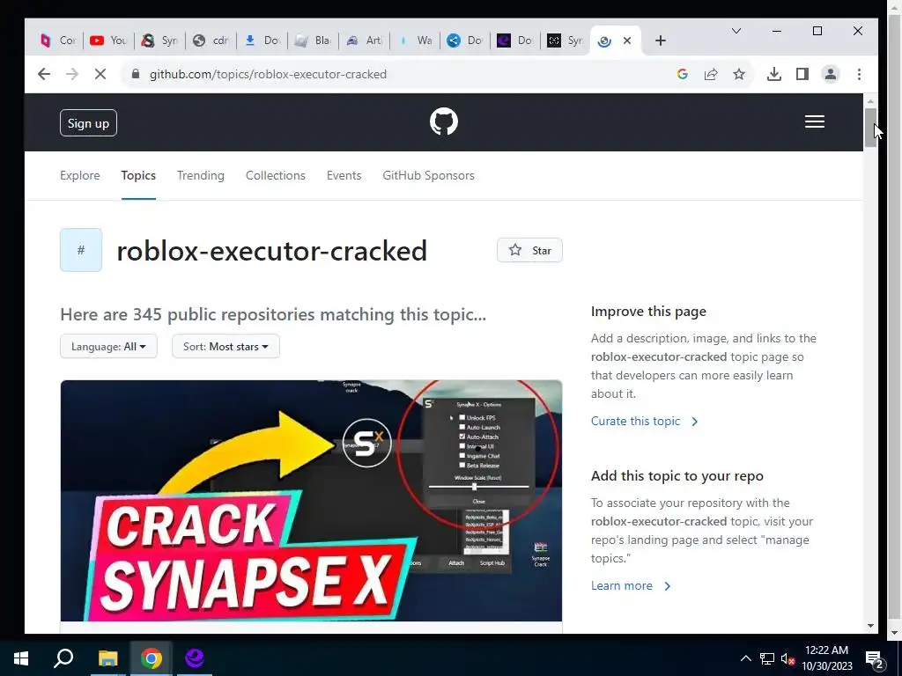Switch to the first 'Cor' tab

[x=58, y=40]
